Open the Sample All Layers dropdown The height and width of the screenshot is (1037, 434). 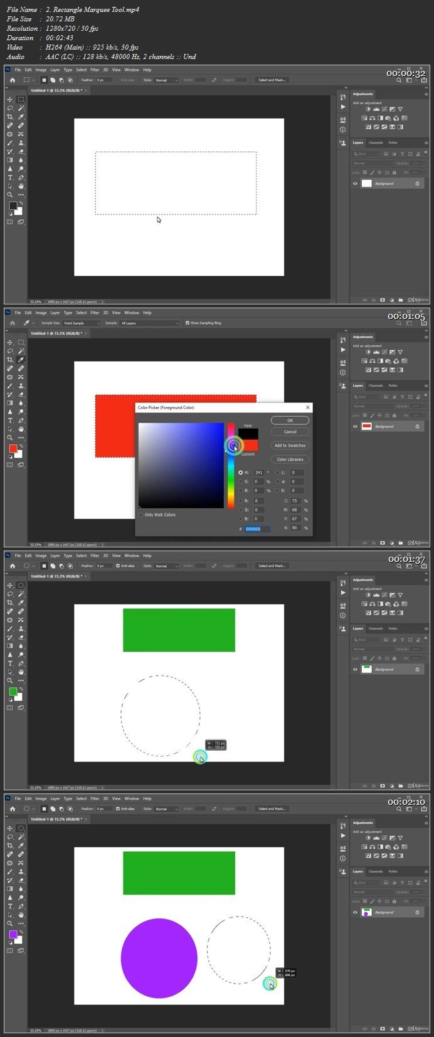[149, 323]
